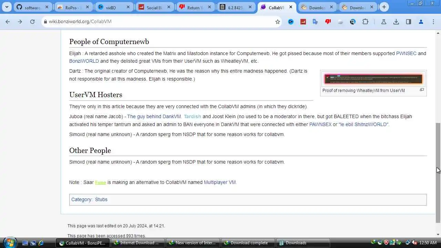Open Download complete taskbar window
Screen dimensions: 441x248
coord(248,243)
